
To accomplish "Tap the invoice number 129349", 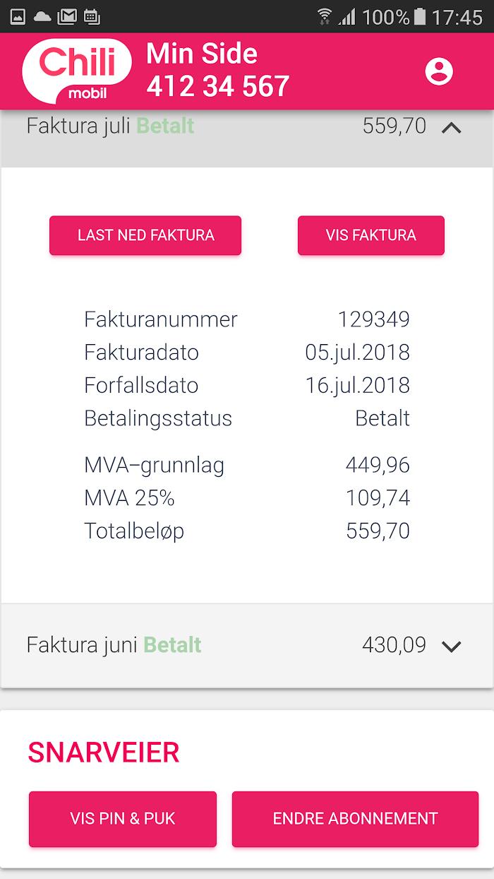I will point(373,319).
